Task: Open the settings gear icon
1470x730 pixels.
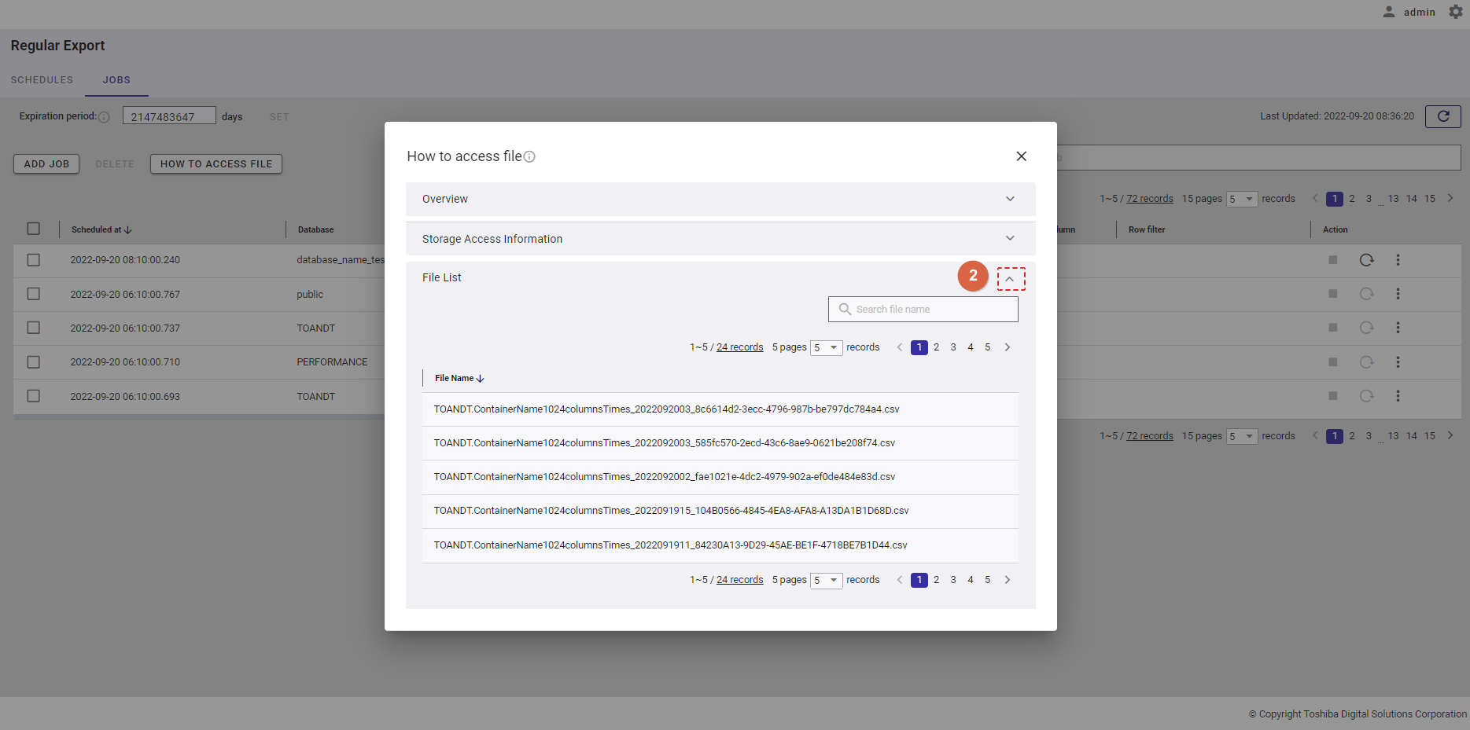Action: tap(1455, 12)
